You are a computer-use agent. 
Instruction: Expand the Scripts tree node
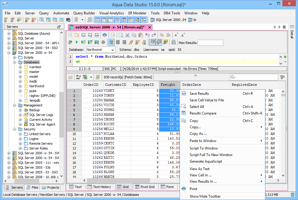coord(14,58)
